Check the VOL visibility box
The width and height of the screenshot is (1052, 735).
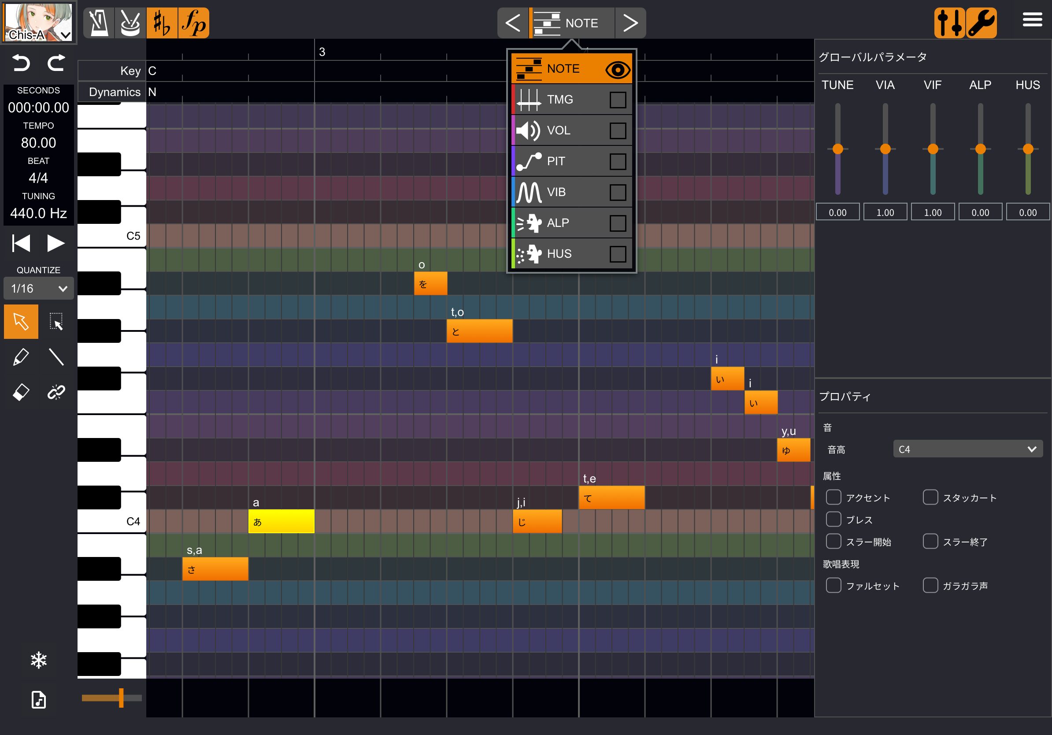[x=618, y=130]
